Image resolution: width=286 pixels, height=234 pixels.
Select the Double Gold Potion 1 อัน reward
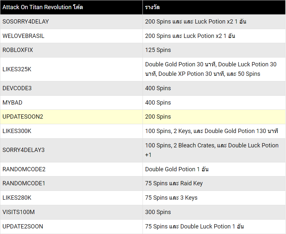coord(177,169)
